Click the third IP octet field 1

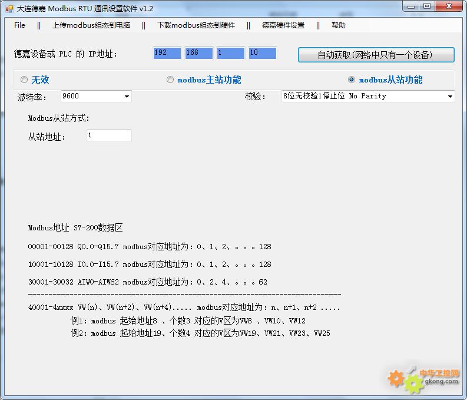pos(230,53)
